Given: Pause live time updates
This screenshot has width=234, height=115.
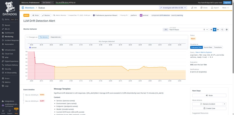Looking at the screenshot, I should click(215, 30).
